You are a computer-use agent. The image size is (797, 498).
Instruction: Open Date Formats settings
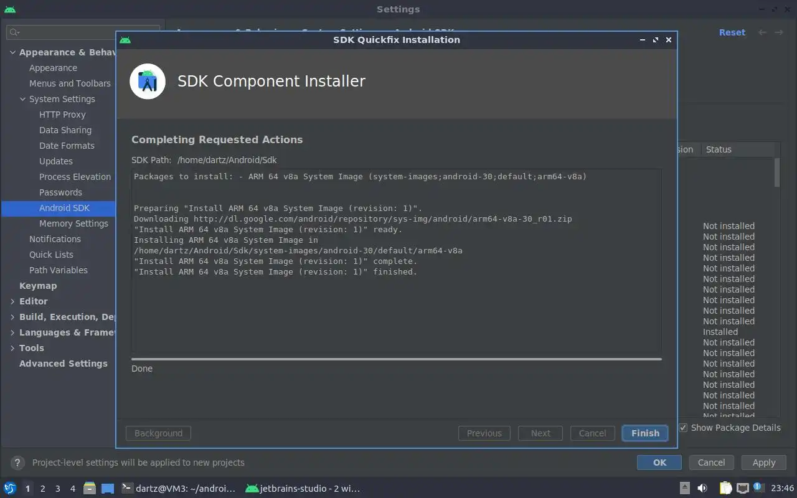67,146
